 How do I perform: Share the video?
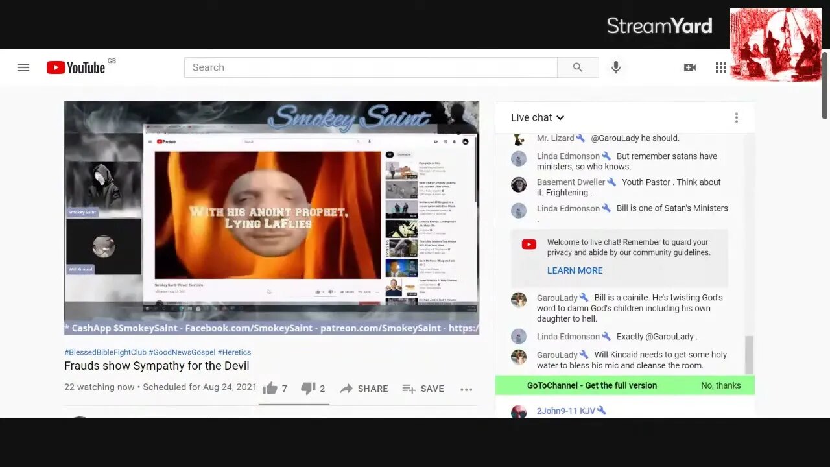click(364, 389)
